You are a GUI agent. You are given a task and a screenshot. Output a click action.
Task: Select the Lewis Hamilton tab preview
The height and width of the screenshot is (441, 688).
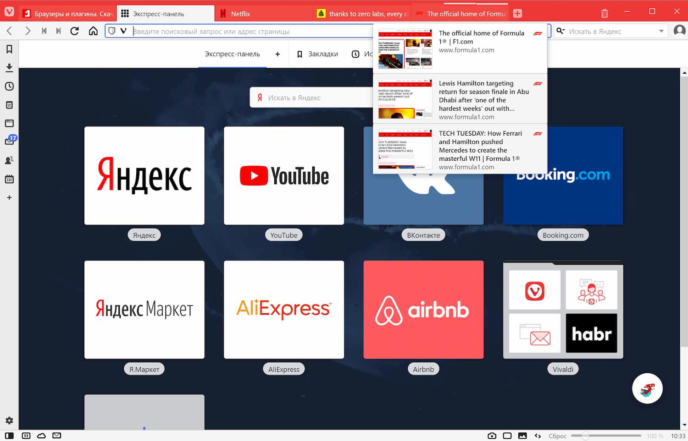click(x=460, y=99)
